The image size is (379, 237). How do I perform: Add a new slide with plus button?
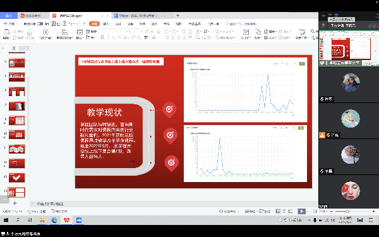(15, 203)
